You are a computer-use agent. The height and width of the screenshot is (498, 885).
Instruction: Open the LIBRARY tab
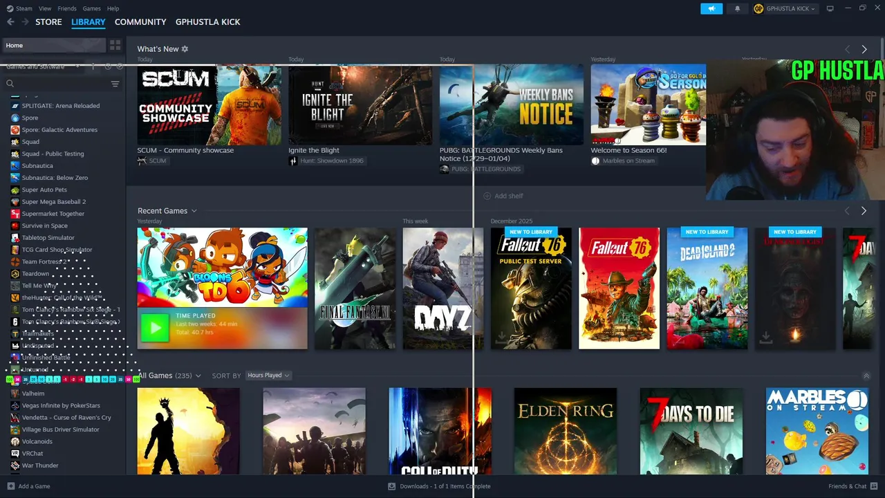[x=88, y=22]
